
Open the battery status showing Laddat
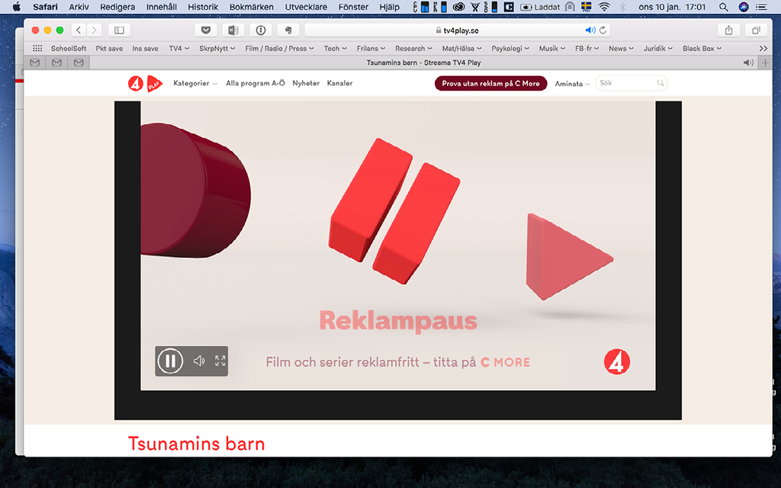[540, 7]
